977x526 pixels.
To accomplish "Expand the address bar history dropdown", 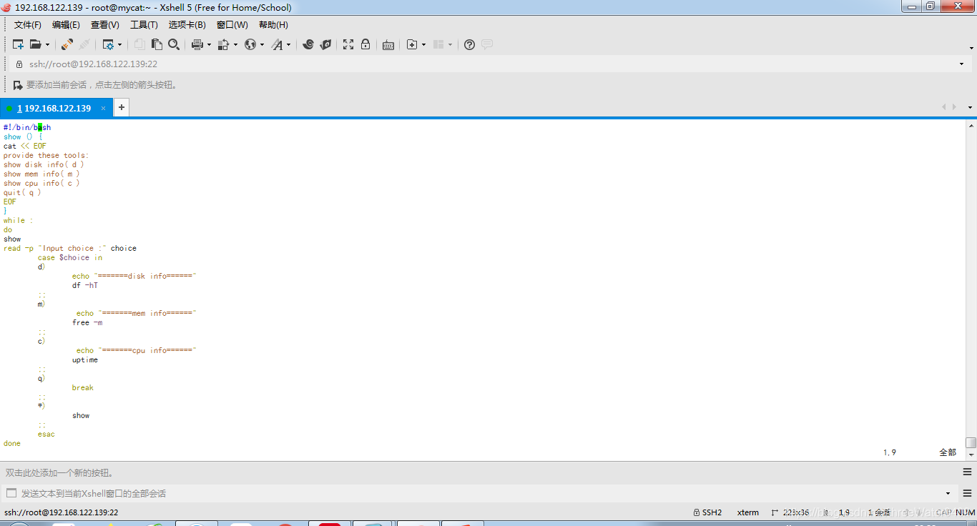I will (961, 64).
